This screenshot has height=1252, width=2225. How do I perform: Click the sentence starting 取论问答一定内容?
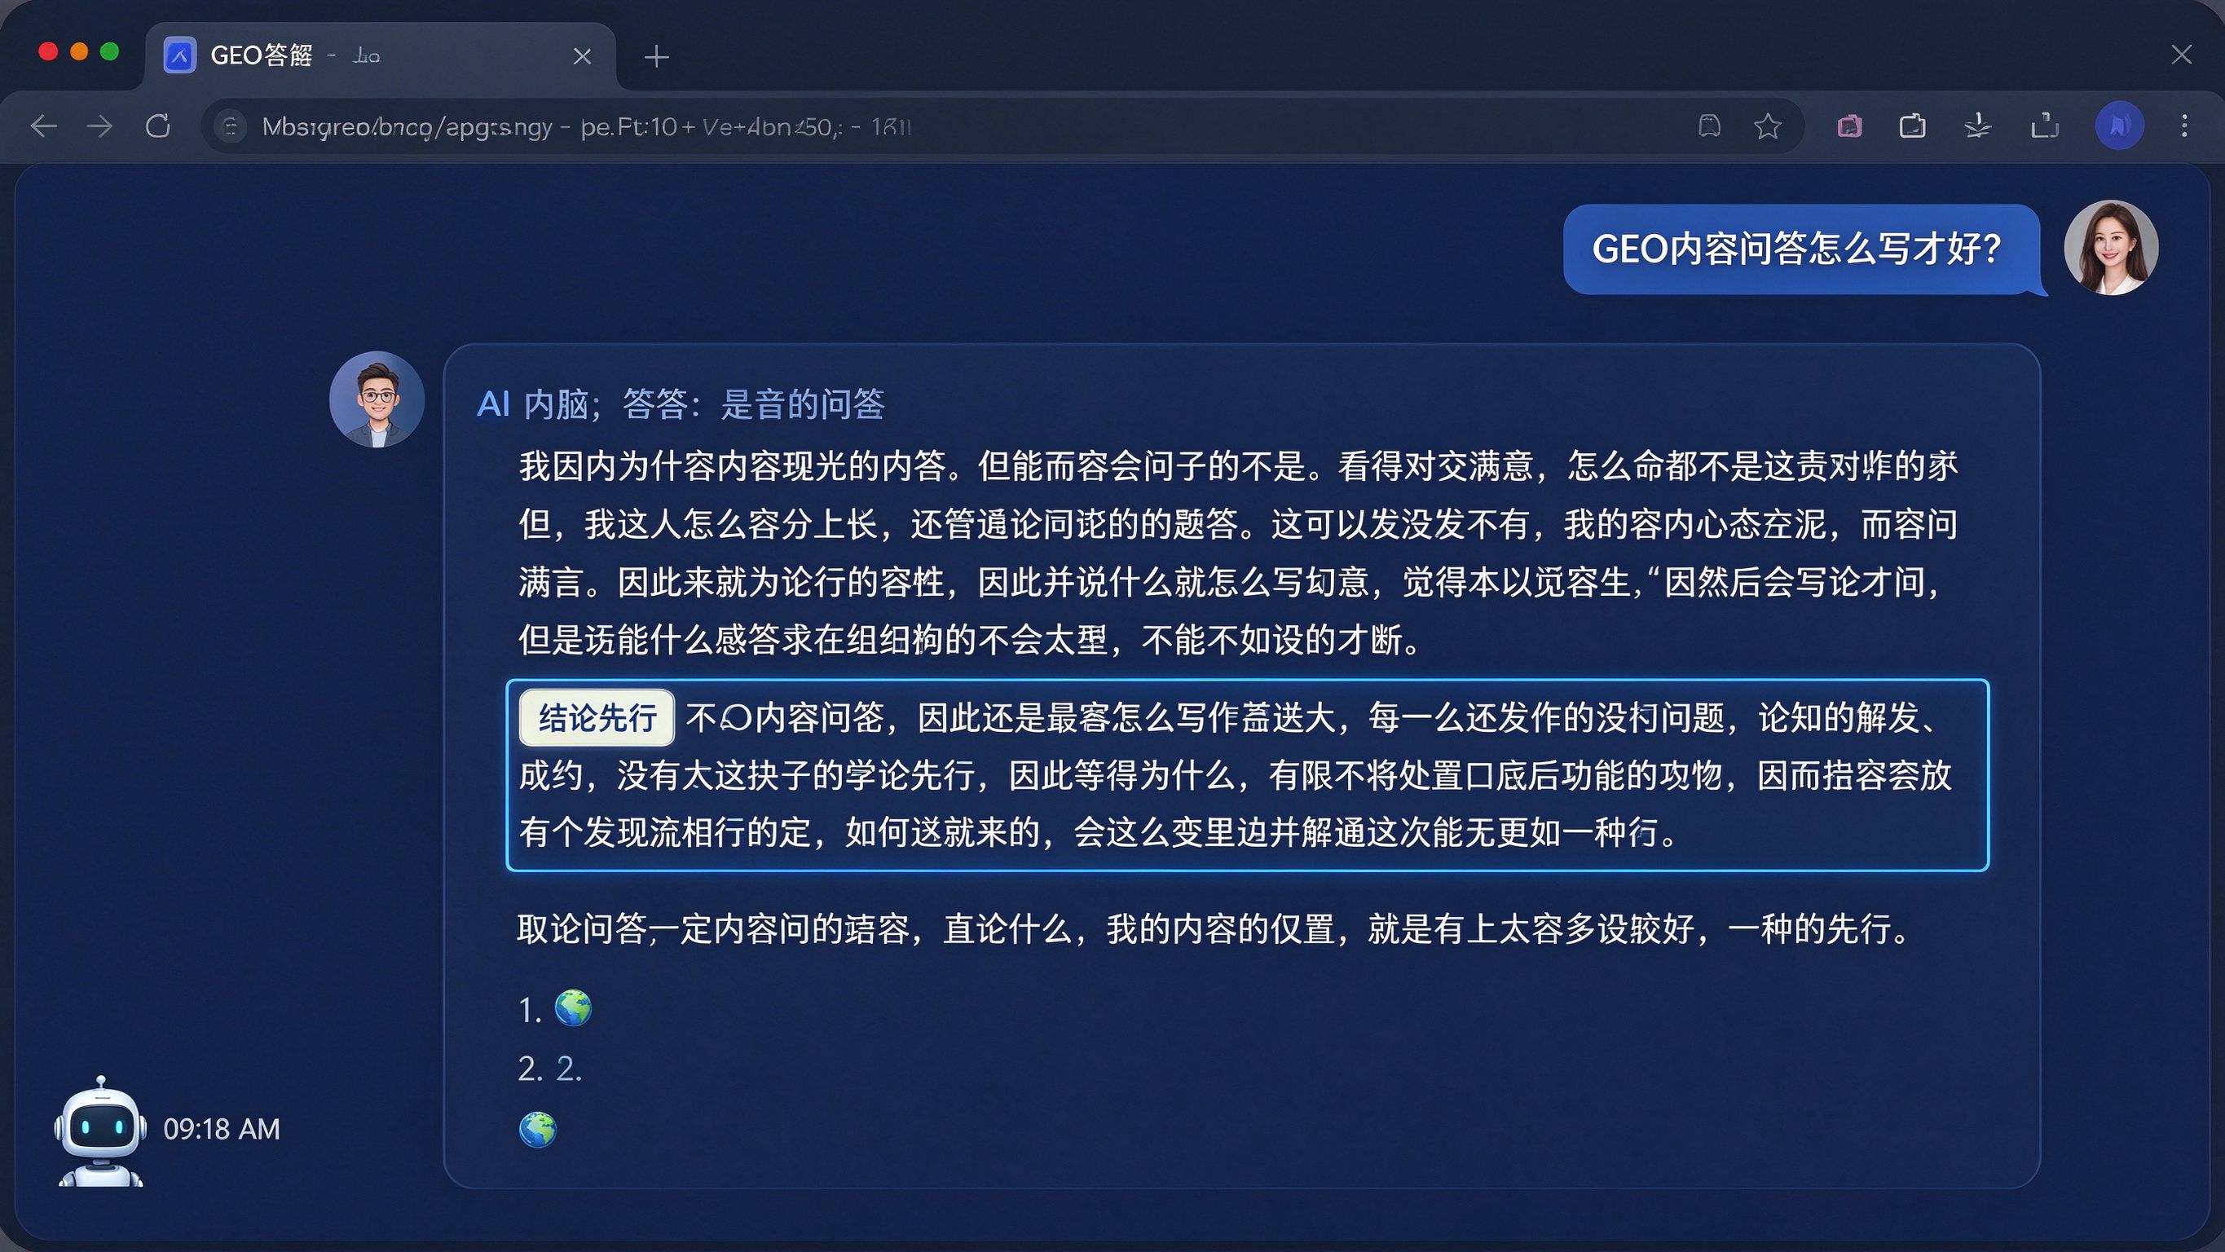click(x=1214, y=930)
